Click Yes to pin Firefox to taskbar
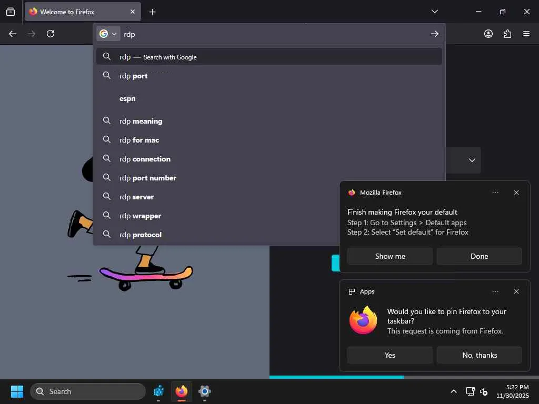Screen dimensions: 539x404 coord(390,355)
